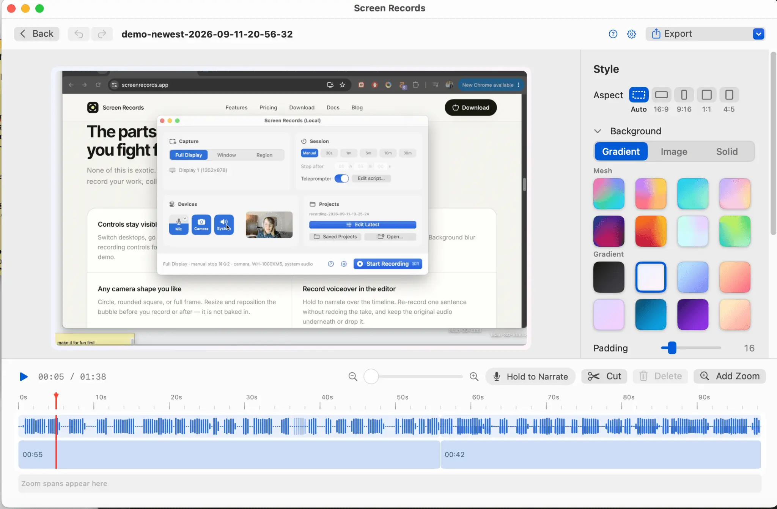Click the Back button
Screen dimensions: 777x509
pyautogui.click(x=37, y=34)
